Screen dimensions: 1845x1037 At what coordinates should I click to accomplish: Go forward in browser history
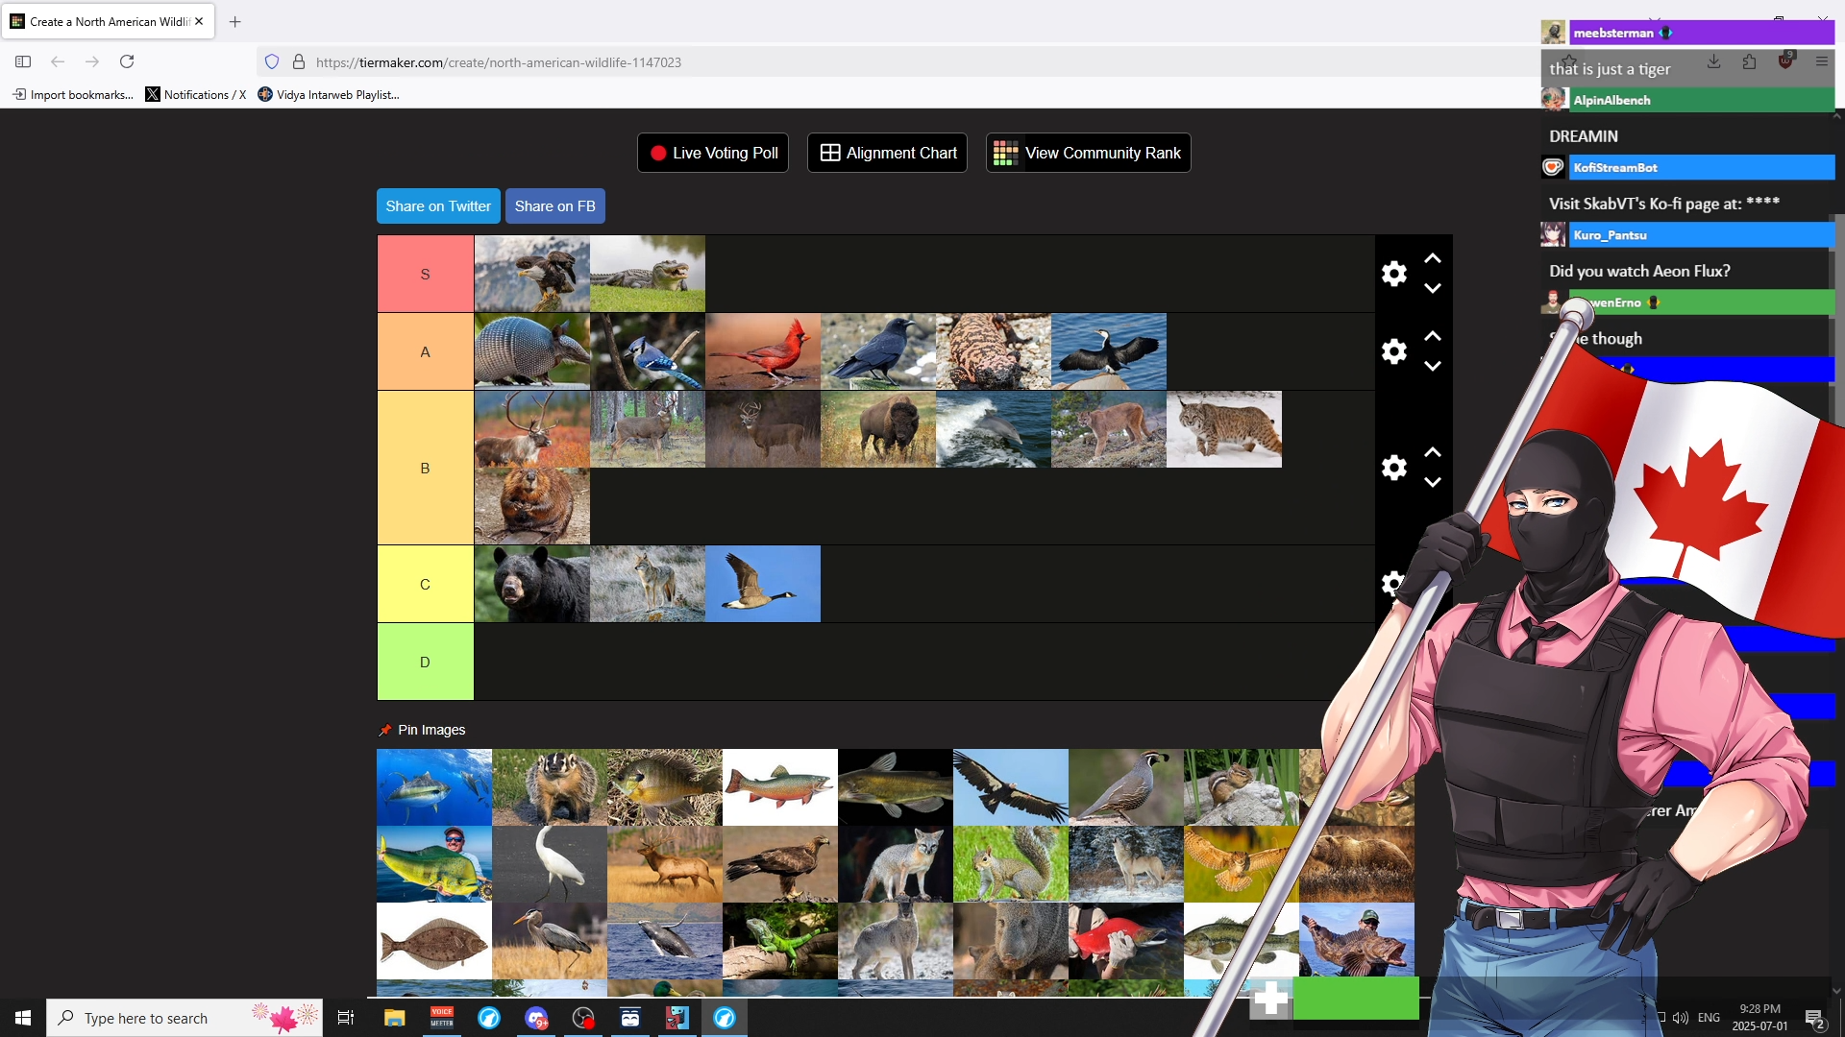point(92,61)
